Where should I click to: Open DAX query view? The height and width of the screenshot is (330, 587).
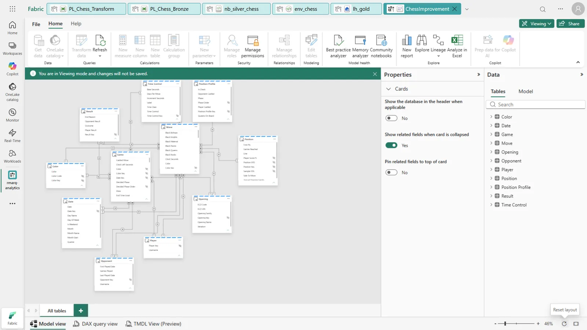[95, 324]
